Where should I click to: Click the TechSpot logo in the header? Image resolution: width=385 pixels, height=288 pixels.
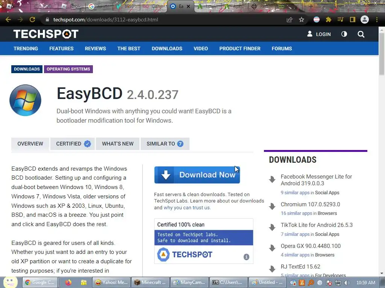pos(46,34)
